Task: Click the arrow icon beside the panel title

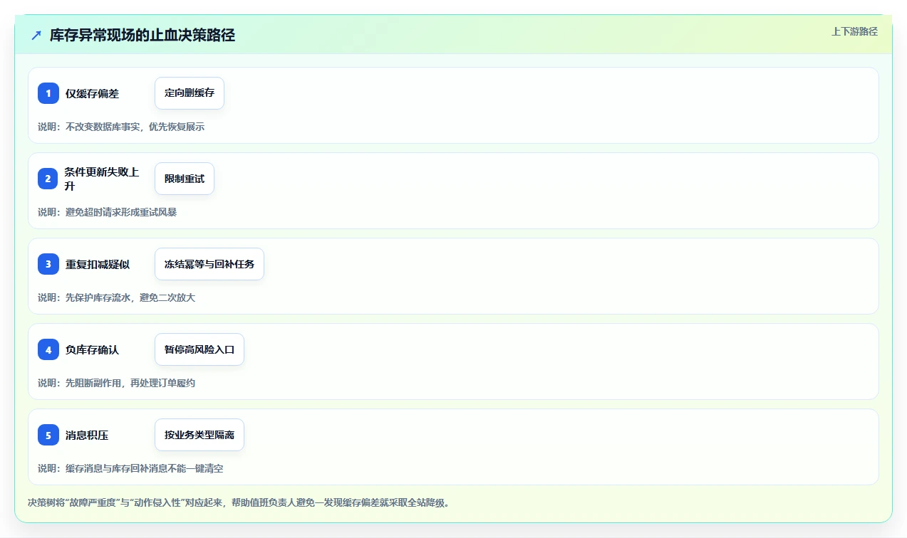Action: click(36, 35)
